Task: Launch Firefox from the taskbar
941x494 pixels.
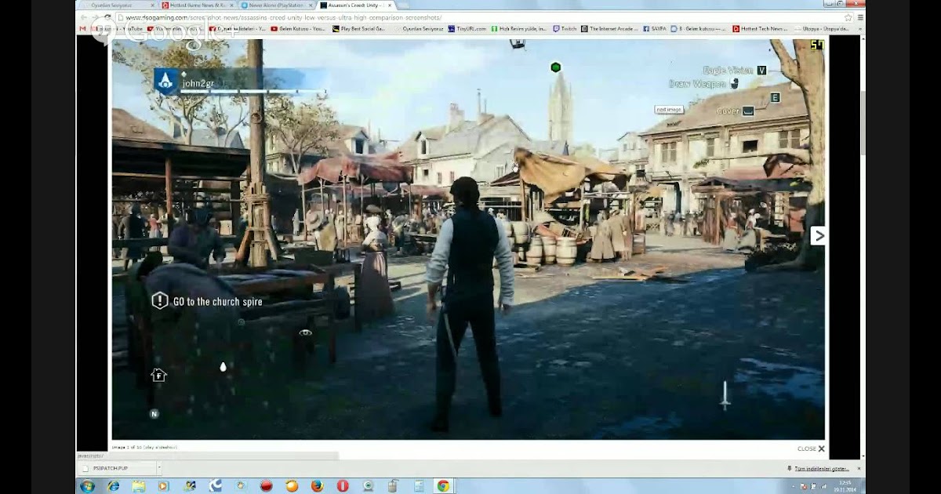Action: (x=317, y=485)
